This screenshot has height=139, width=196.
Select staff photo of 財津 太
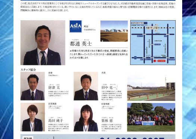pos(32,86)
